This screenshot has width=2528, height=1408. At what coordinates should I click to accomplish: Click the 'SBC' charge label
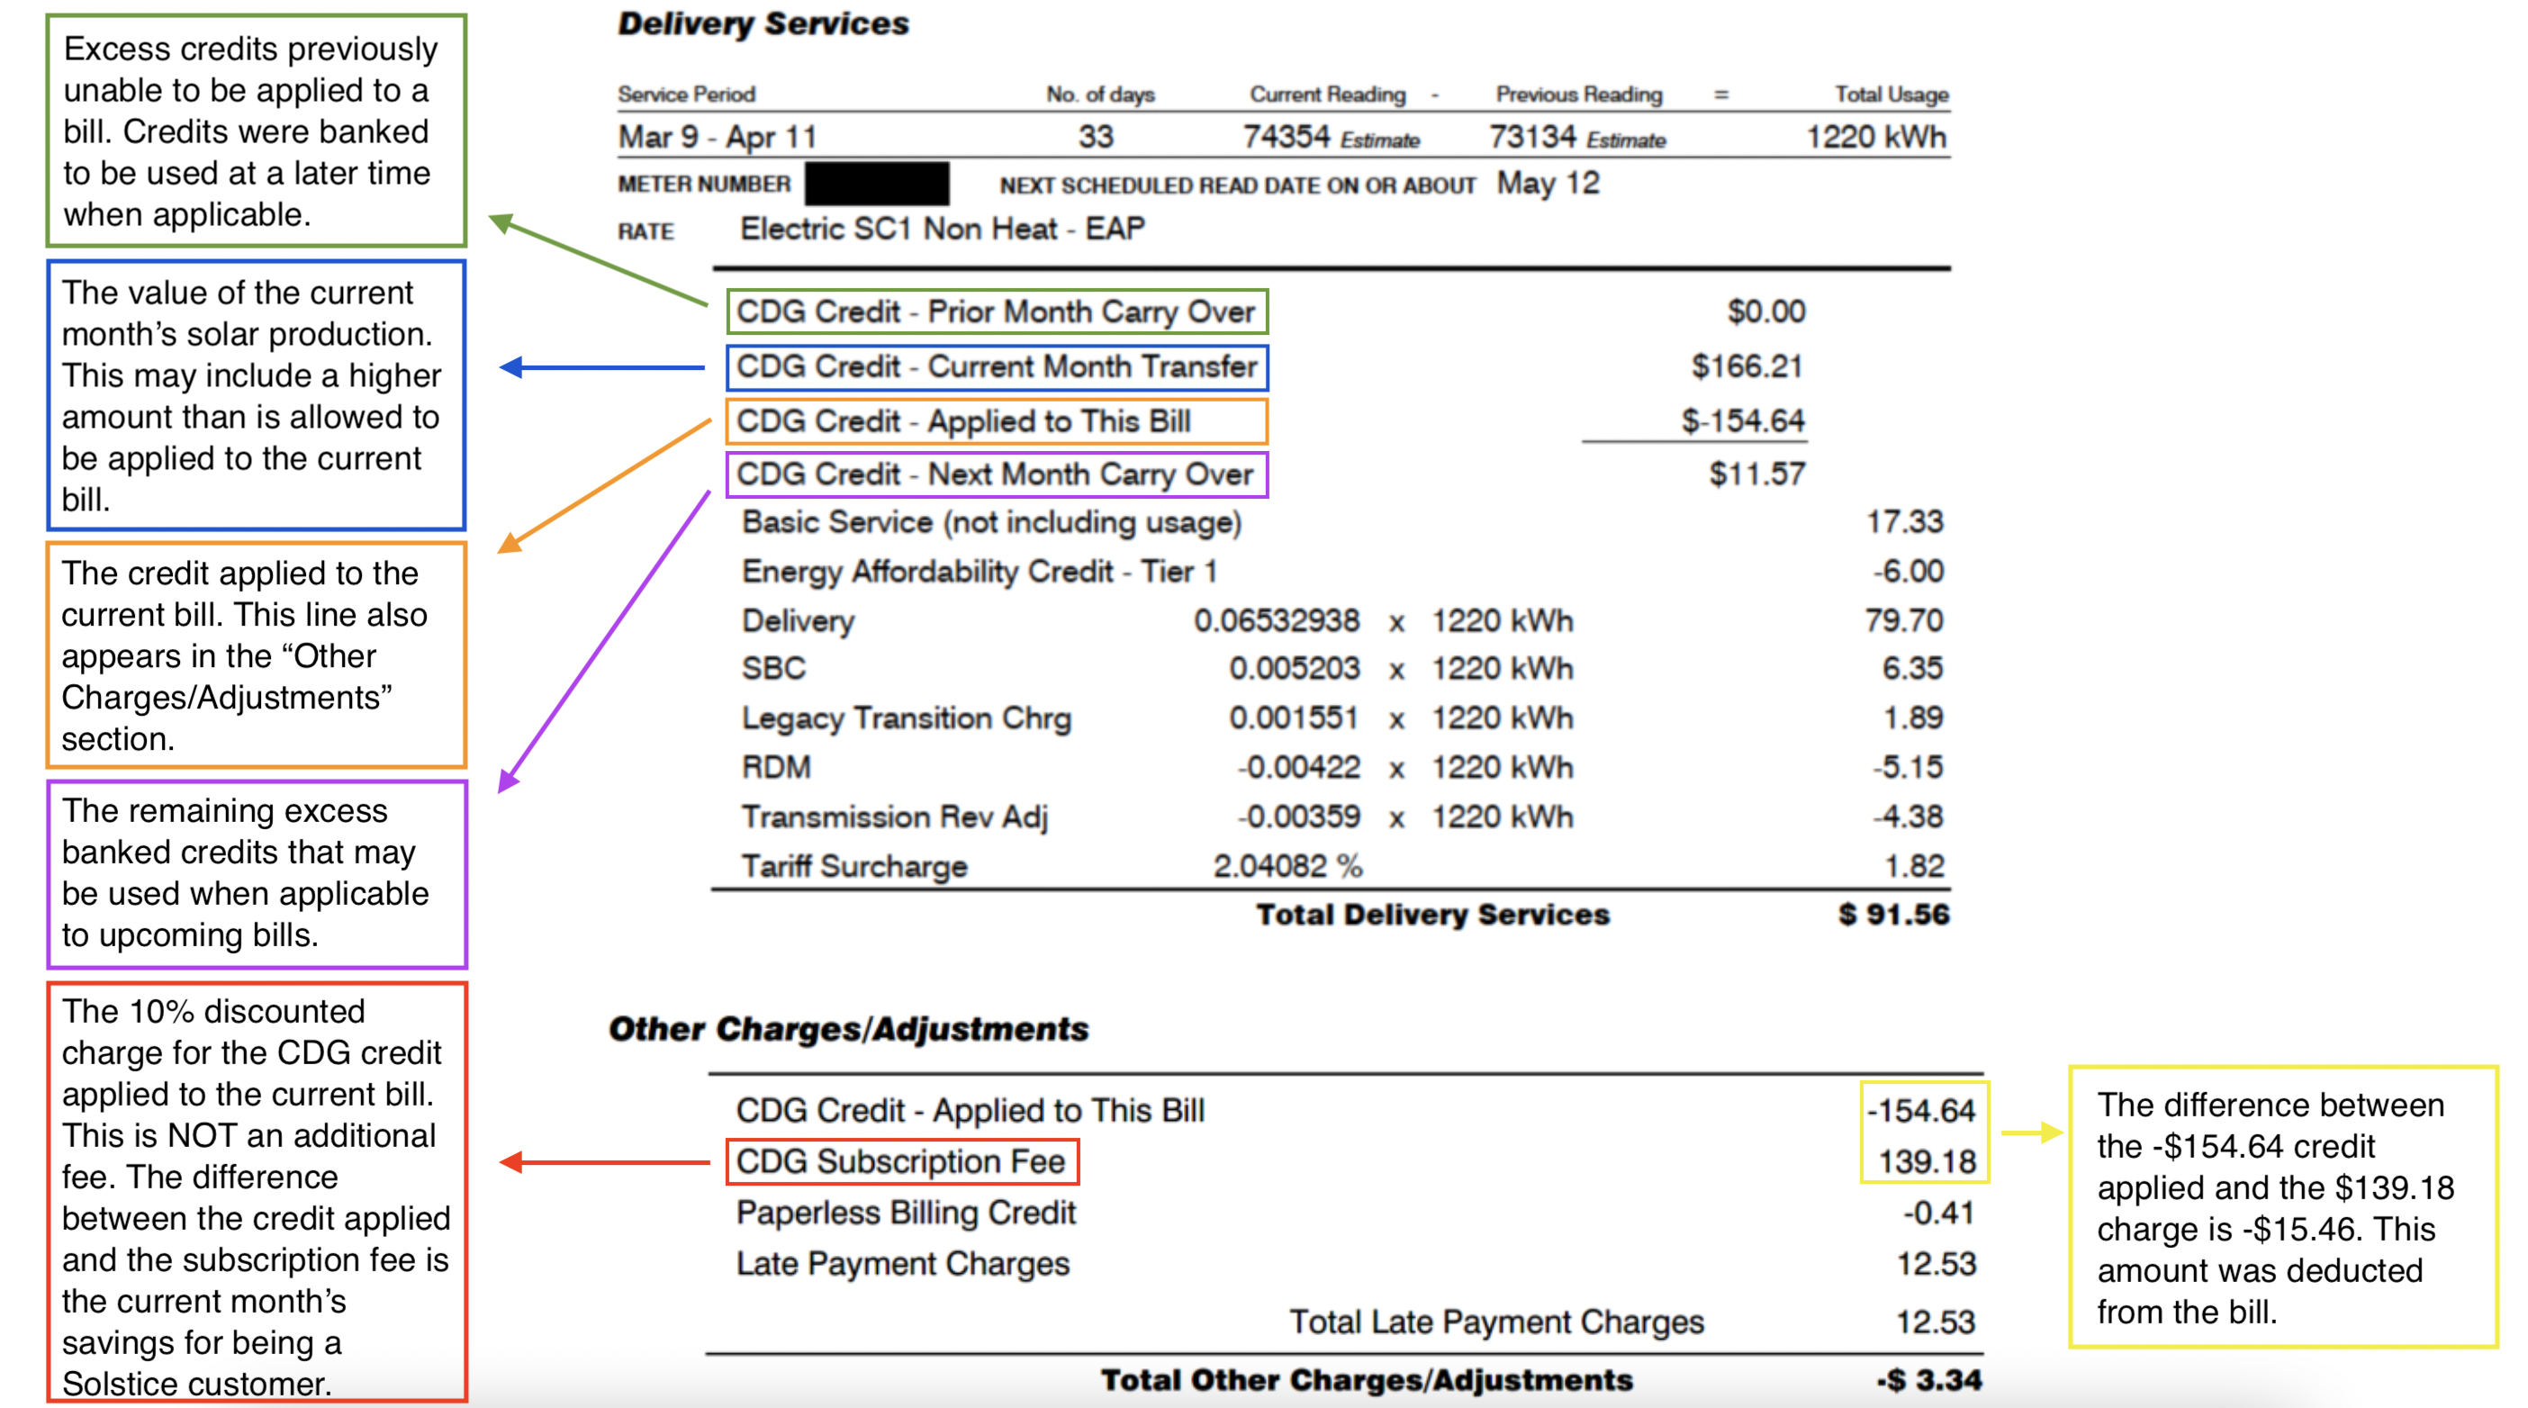[x=773, y=668]
